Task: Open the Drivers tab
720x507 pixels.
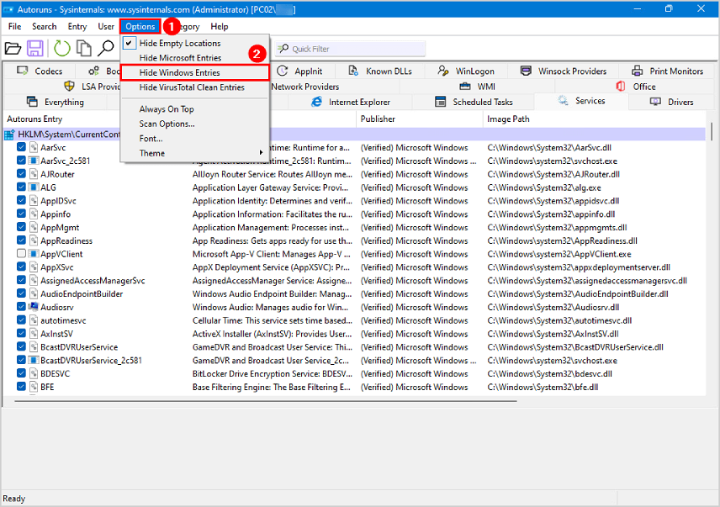Action: 672,102
